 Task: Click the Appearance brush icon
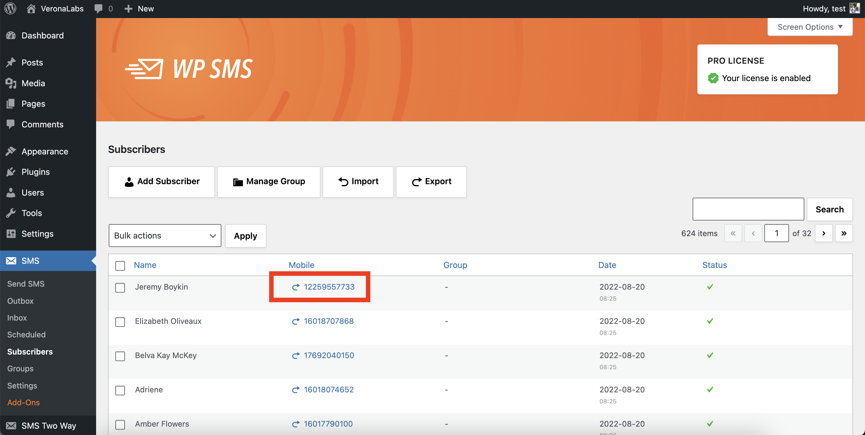pyautogui.click(x=11, y=151)
